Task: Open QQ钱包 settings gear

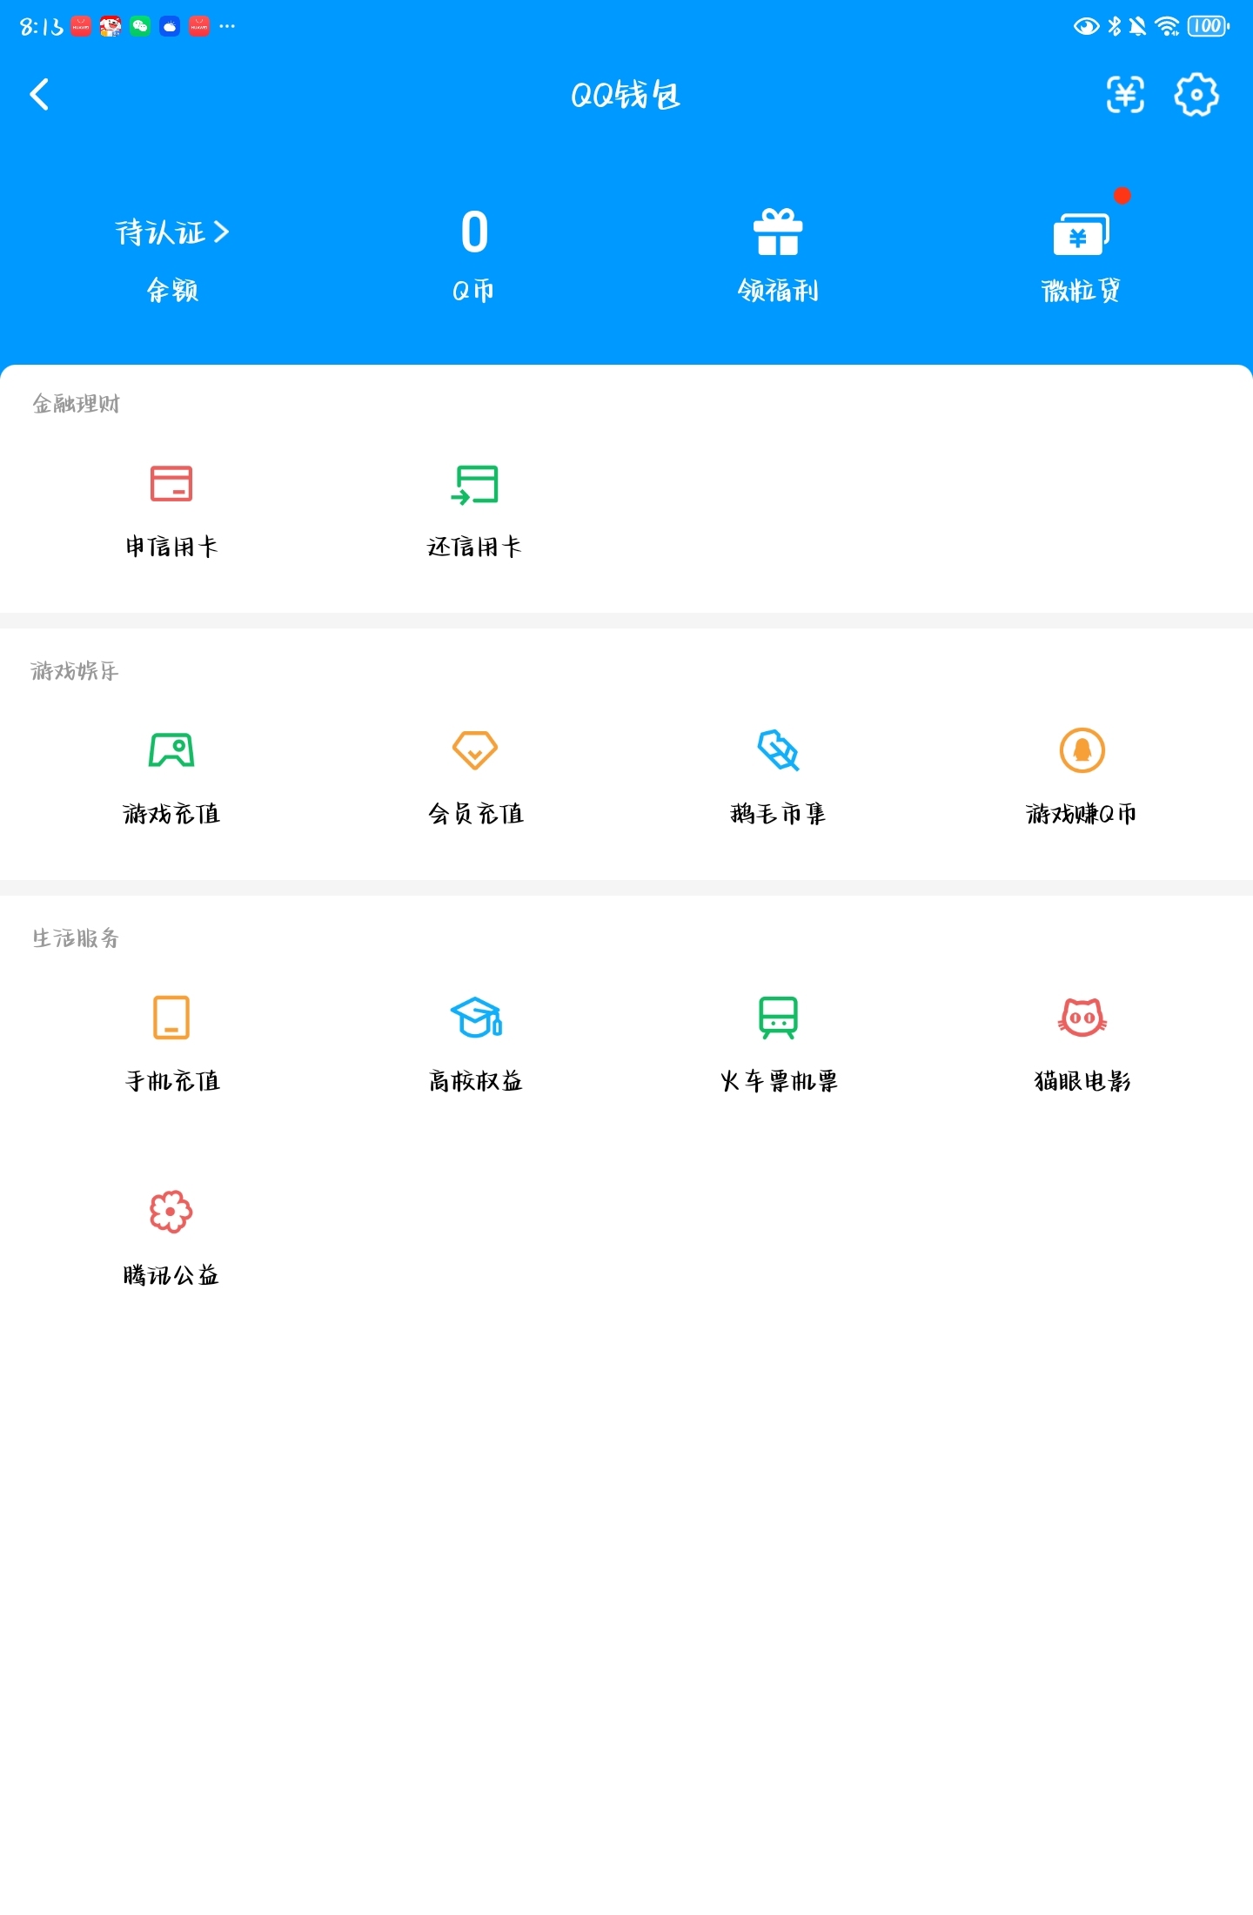Action: click(x=1196, y=95)
